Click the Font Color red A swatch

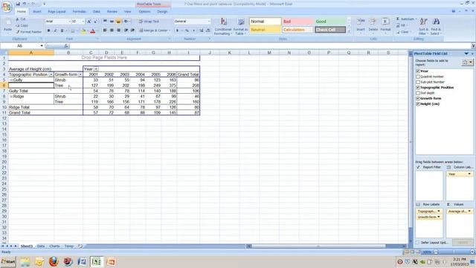coord(93,31)
